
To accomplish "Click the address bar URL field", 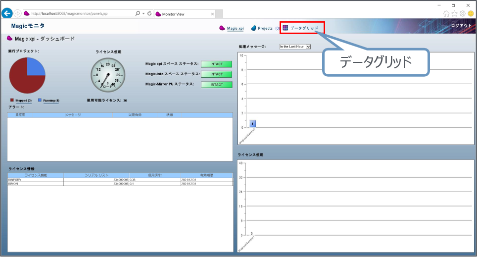I will point(79,14).
